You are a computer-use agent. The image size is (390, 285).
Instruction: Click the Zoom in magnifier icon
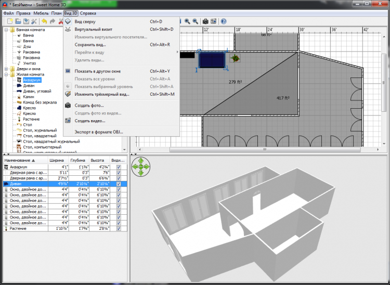[187, 21]
